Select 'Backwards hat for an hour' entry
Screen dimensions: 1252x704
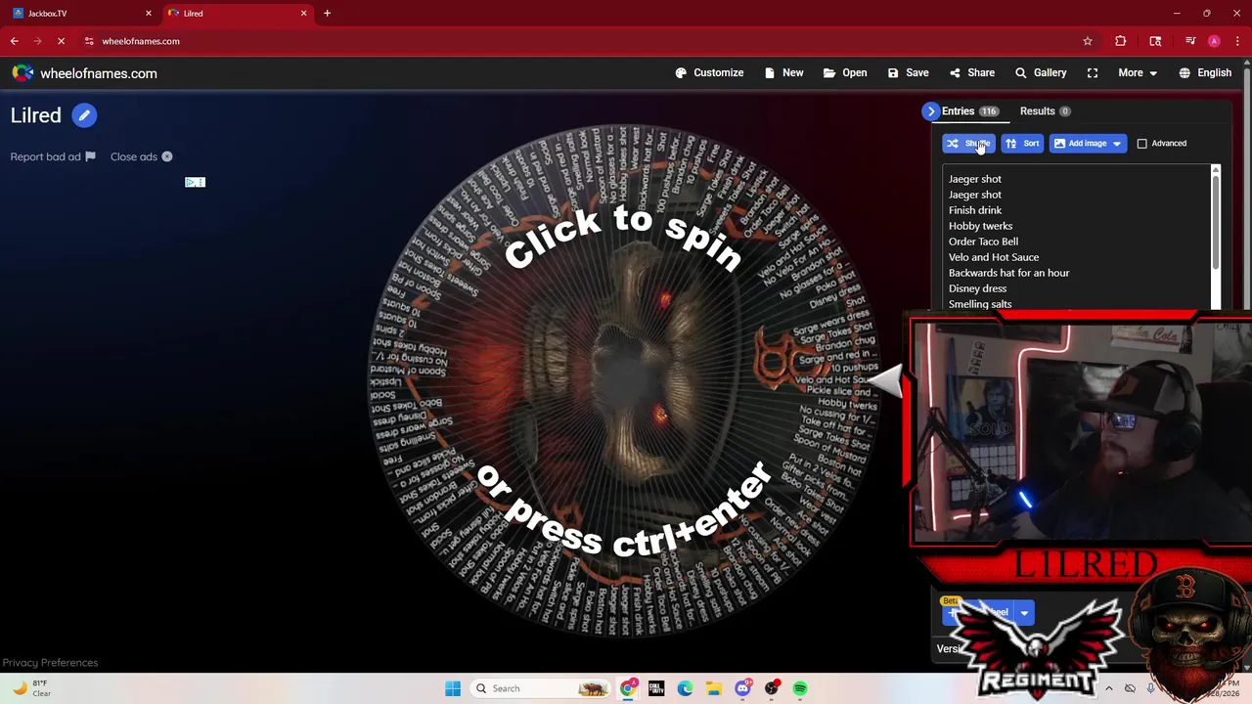1008,273
